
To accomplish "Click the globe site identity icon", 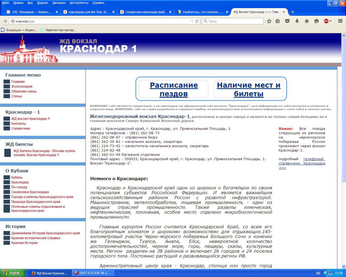I will 13,21.
